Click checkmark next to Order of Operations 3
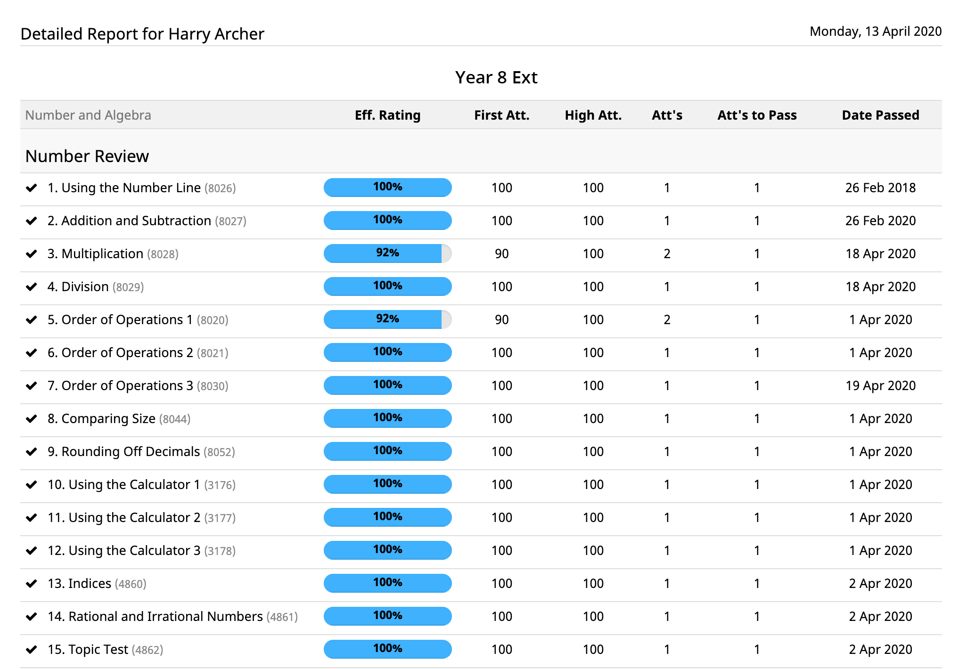 (x=32, y=386)
